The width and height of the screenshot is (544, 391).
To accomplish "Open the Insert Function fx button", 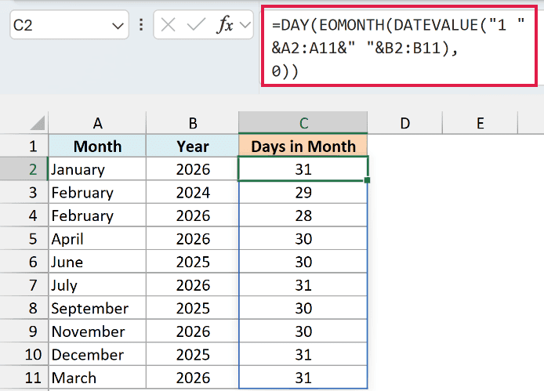I will tap(225, 25).
